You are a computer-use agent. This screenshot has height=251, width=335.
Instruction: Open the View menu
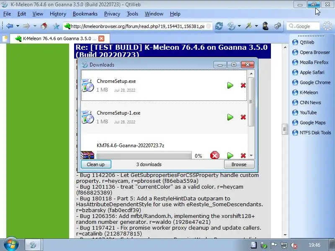tap(38, 14)
